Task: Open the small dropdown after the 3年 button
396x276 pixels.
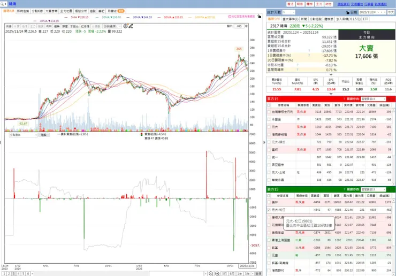Action: pyautogui.click(x=253, y=274)
